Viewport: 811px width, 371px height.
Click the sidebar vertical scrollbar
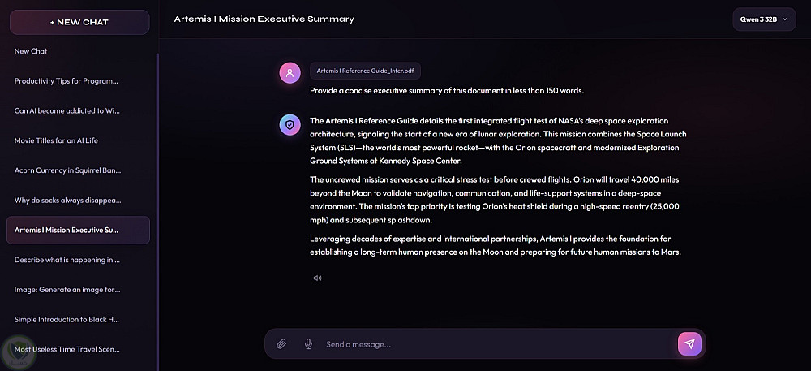click(158, 203)
